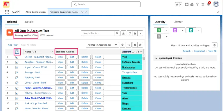Uncheck the Egg Patty Fried row checkbox
The width and height of the screenshot is (223, 111).
17,78
